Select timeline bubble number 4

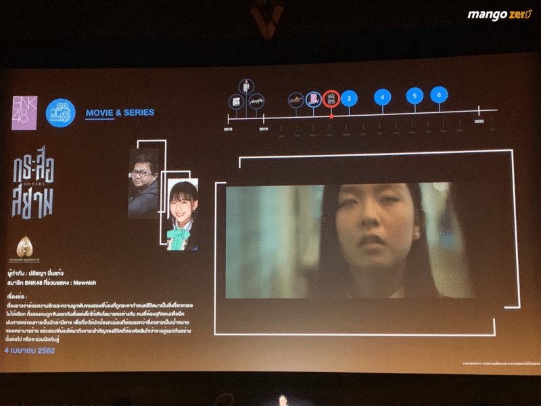tap(382, 97)
